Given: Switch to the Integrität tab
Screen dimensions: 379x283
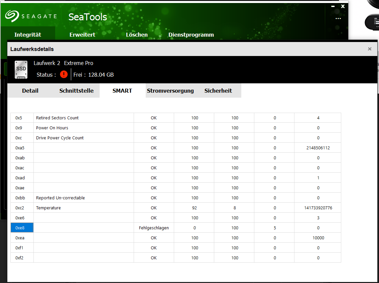Looking at the screenshot, I should click(x=28, y=34).
